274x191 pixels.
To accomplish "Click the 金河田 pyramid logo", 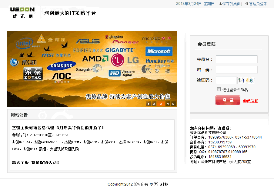I will click(51, 39).
